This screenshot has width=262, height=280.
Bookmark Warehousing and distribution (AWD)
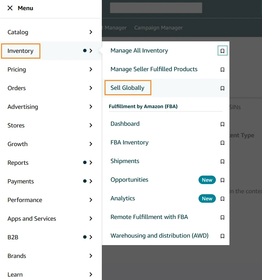[223, 236]
